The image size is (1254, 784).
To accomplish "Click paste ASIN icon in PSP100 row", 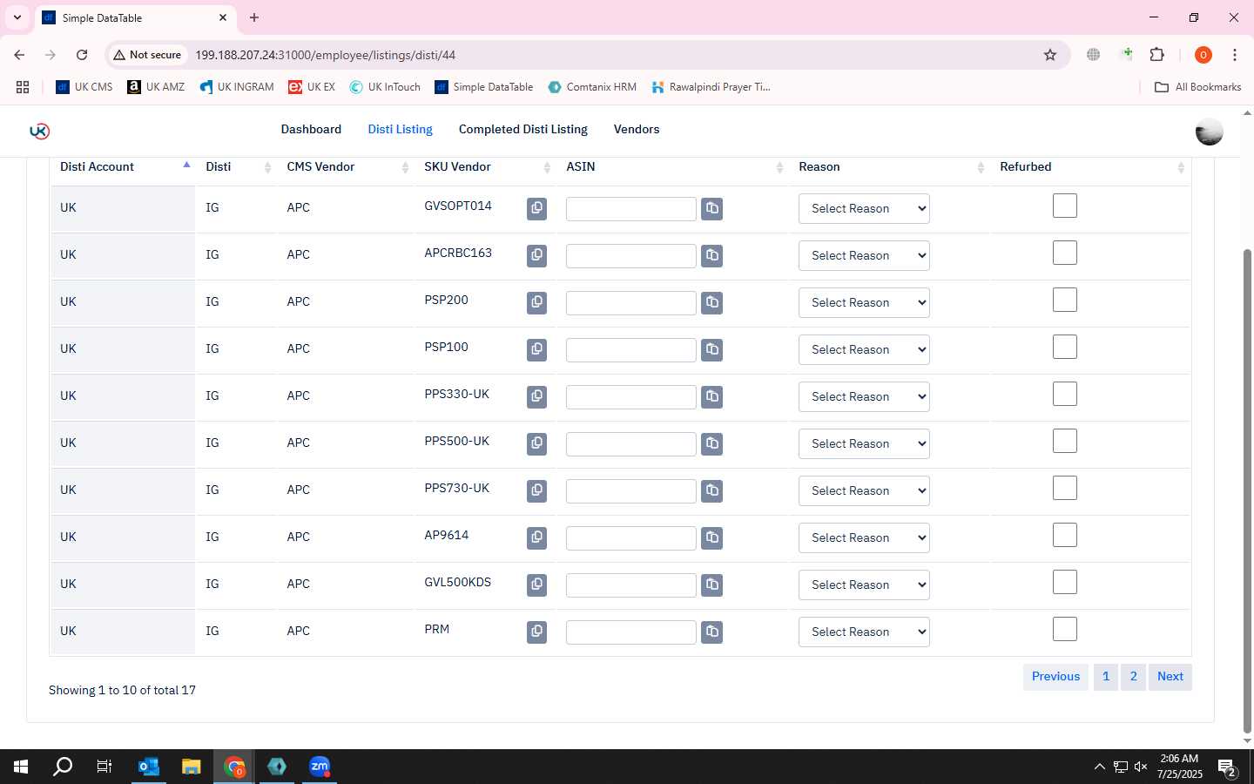I will [x=712, y=349].
